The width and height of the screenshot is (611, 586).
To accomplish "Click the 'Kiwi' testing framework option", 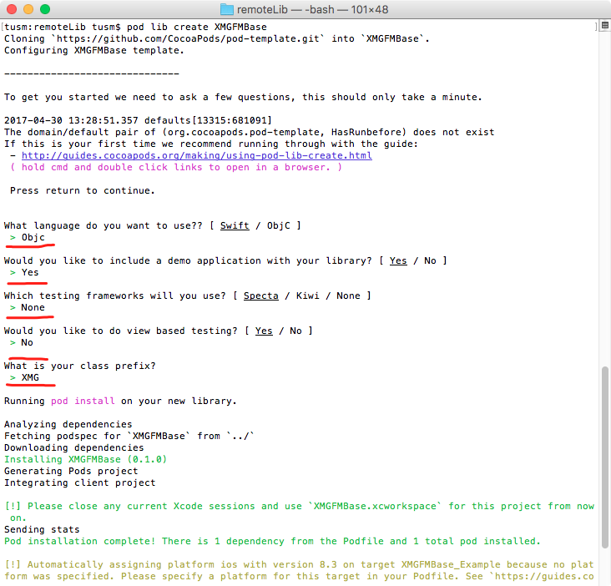I will point(307,296).
